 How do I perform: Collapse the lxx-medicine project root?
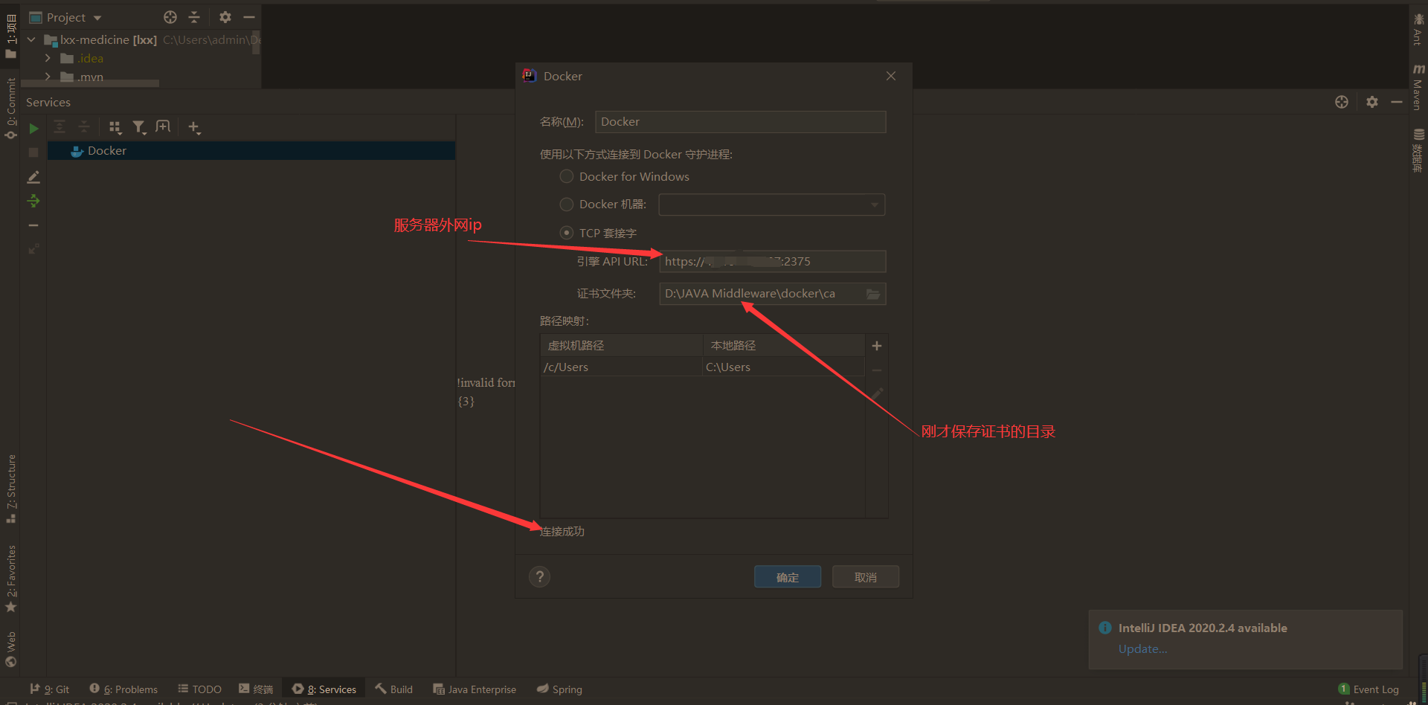point(31,39)
